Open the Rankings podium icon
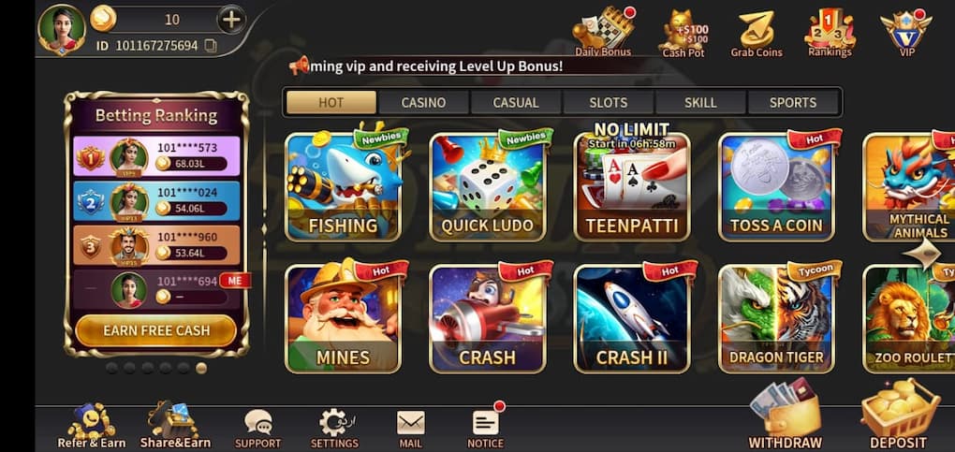Screen dimensions: 955x452 (x=830, y=32)
